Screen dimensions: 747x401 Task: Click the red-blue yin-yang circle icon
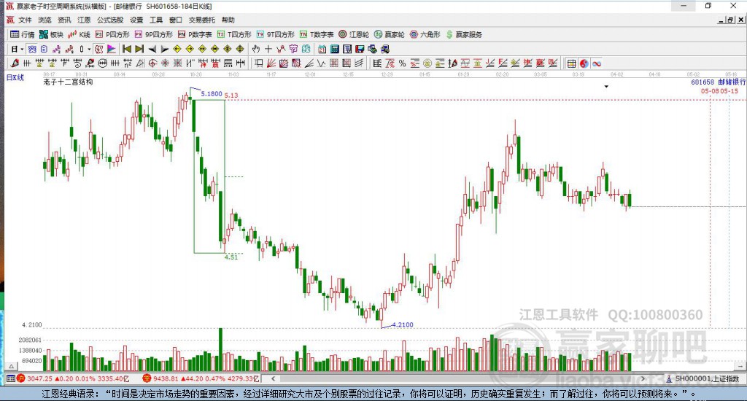click(584, 63)
